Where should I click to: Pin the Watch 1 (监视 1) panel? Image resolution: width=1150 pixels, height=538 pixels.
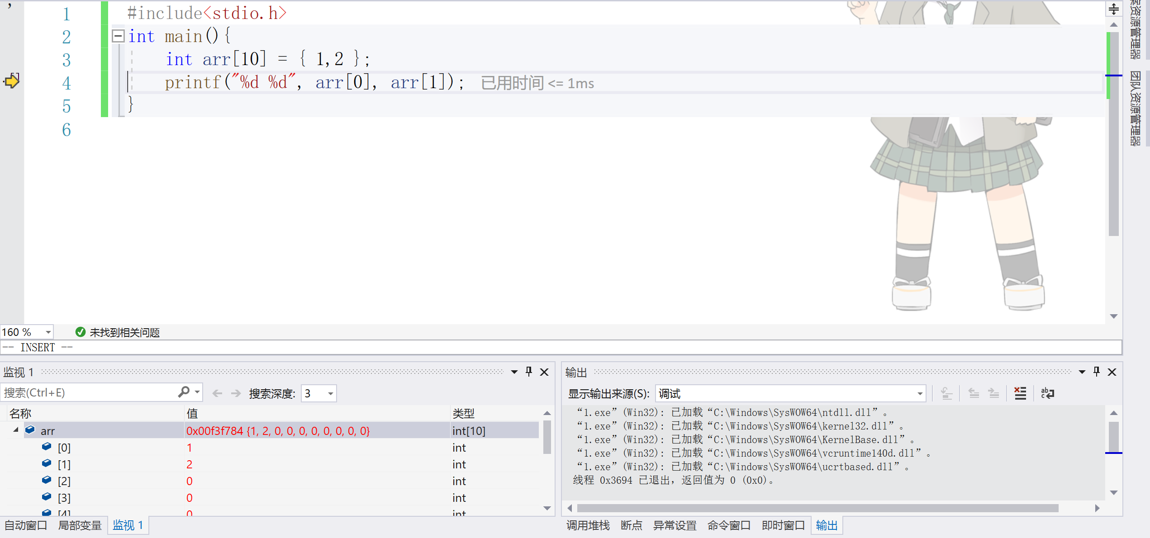pos(528,372)
